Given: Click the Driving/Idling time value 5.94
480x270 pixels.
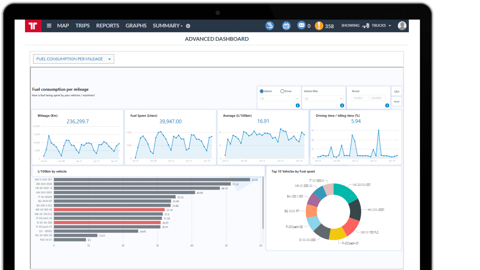Looking at the screenshot, I should tap(356, 121).
